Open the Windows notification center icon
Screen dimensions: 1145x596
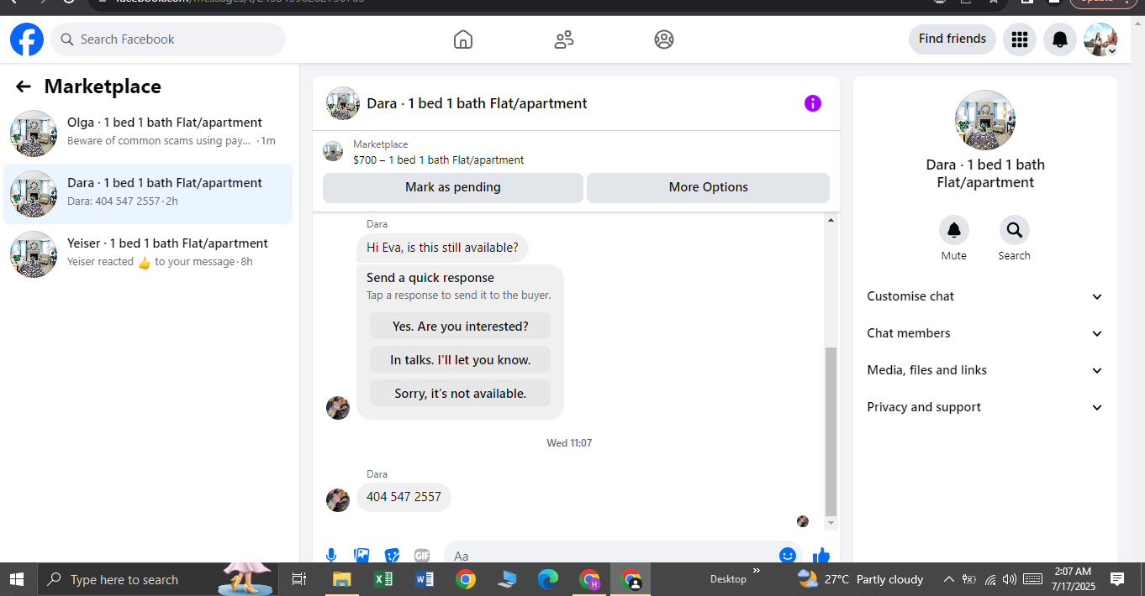coord(1117,579)
